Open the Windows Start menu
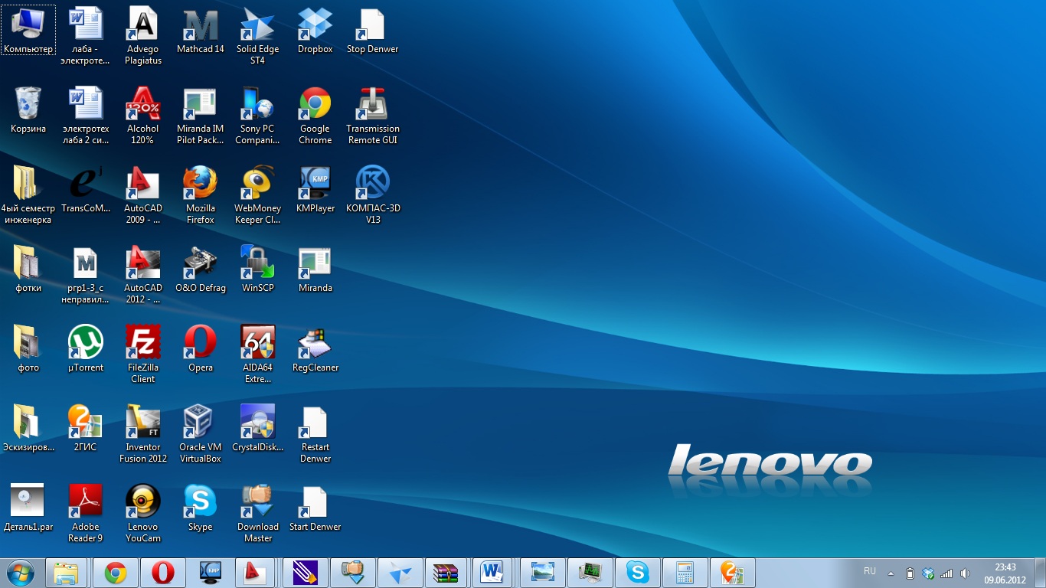This screenshot has width=1046, height=588. [x=20, y=573]
